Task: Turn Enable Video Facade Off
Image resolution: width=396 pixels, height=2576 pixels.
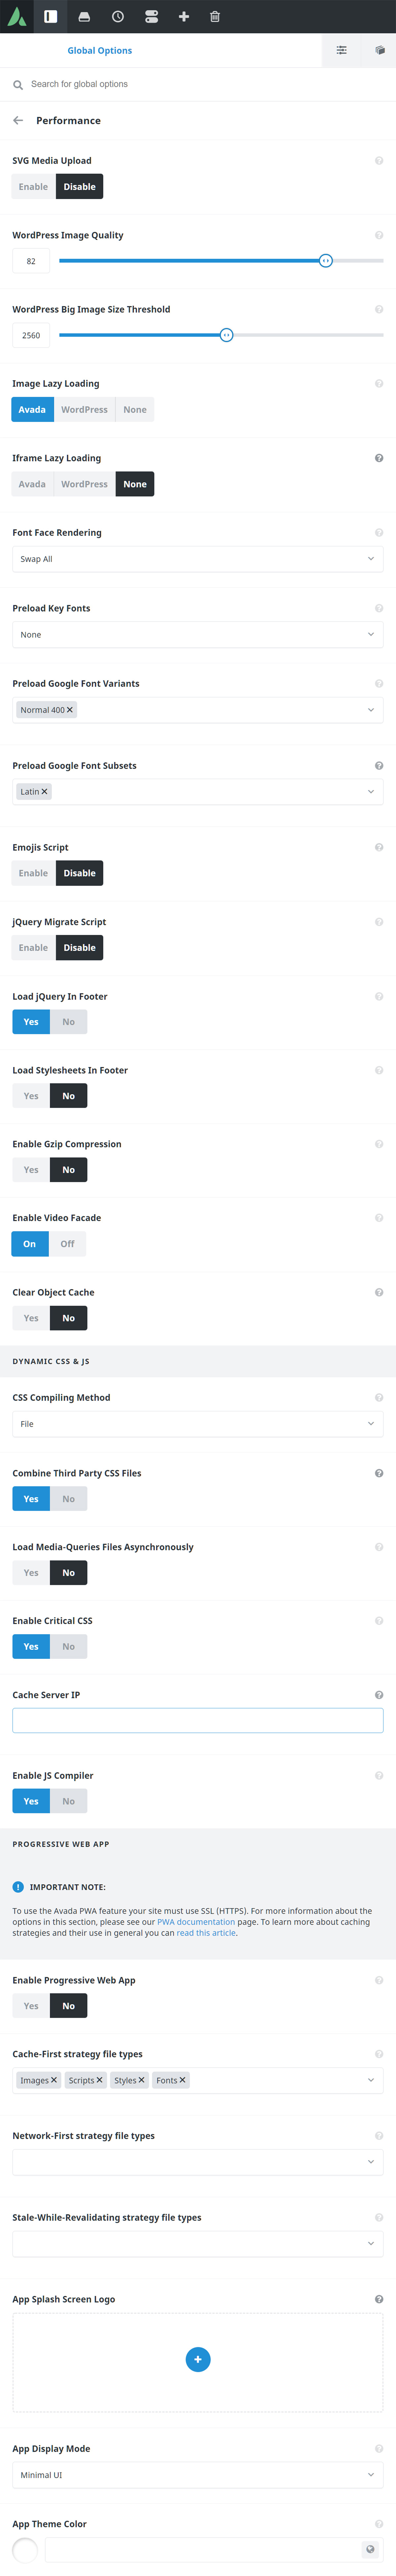Action: pyautogui.click(x=67, y=1244)
